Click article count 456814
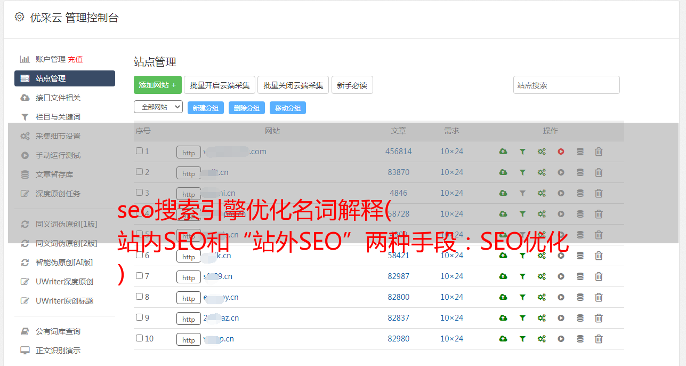The width and height of the screenshot is (686, 366). (399, 152)
